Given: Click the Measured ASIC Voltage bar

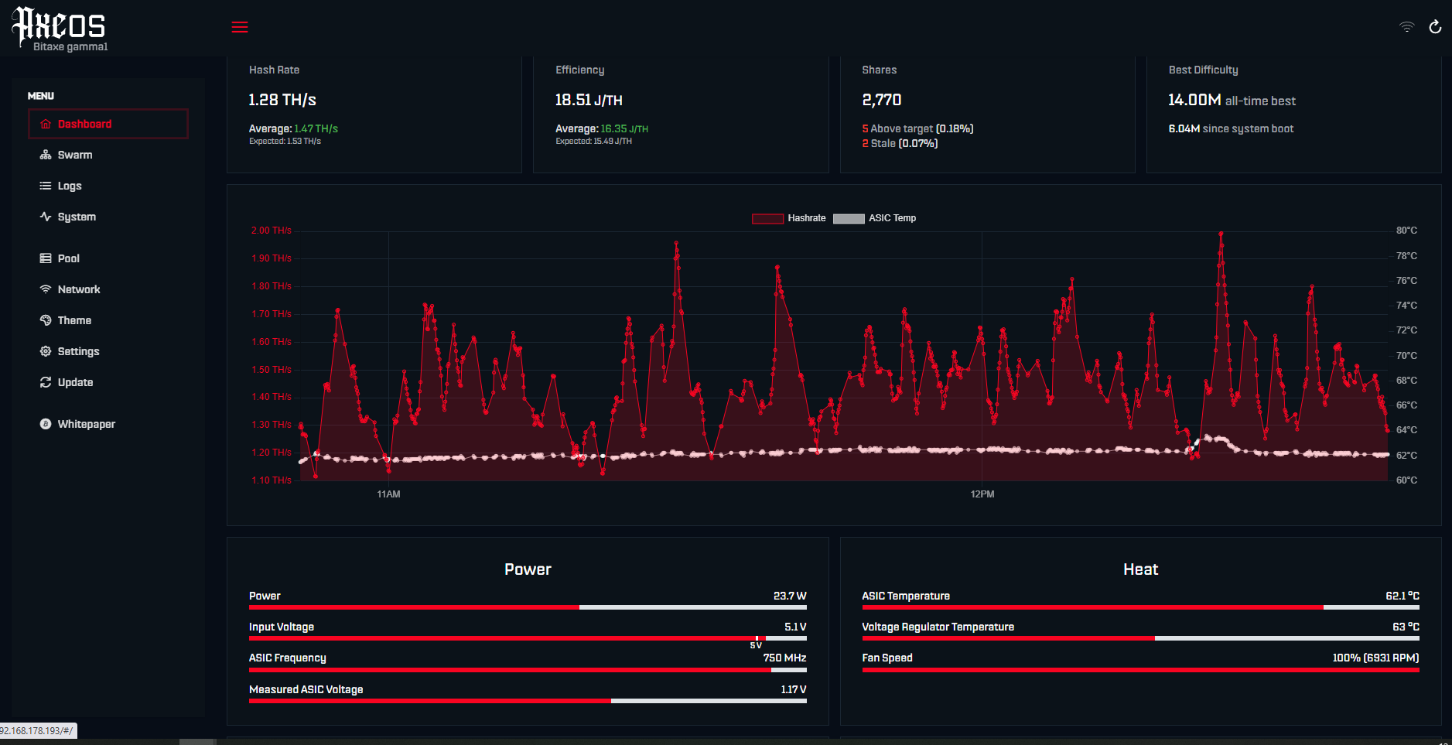Looking at the screenshot, I should (x=528, y=701).
